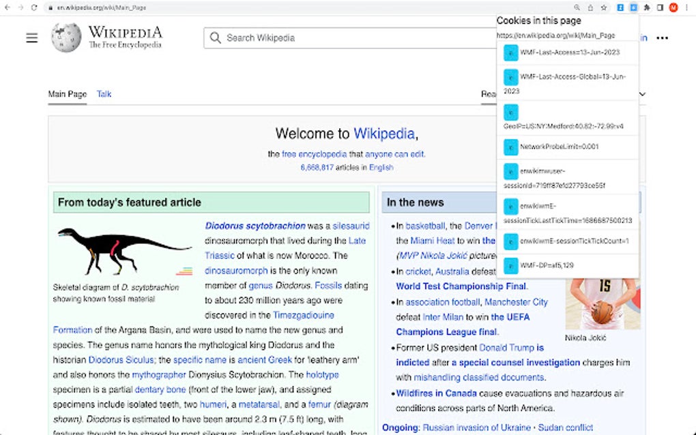Open the hamburger menu on Wikipedia
The height and width of the screenshot is (435, 696).
(31, 37)
